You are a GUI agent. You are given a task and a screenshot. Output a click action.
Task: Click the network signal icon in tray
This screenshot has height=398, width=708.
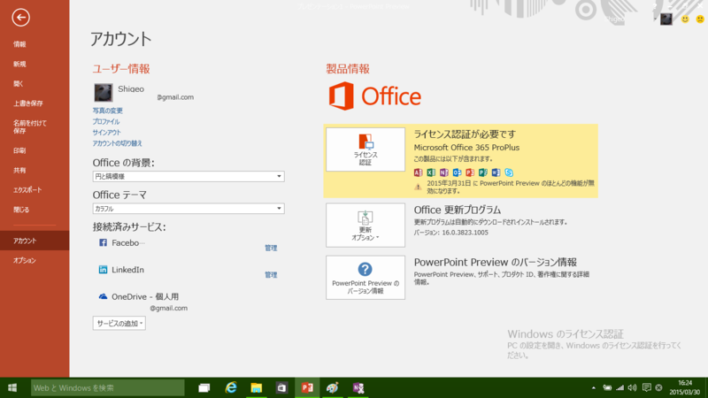coord(620,387)
